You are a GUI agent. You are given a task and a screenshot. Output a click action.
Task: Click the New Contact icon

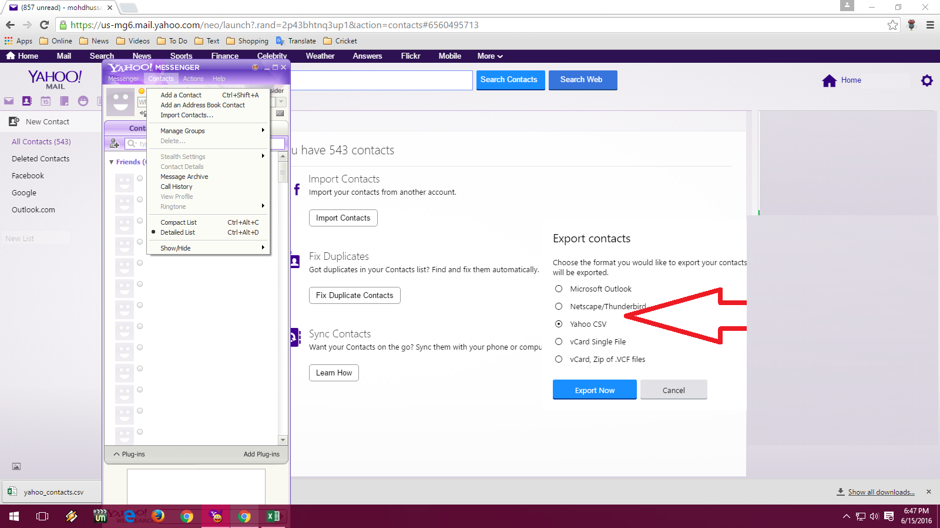point(14,121)
